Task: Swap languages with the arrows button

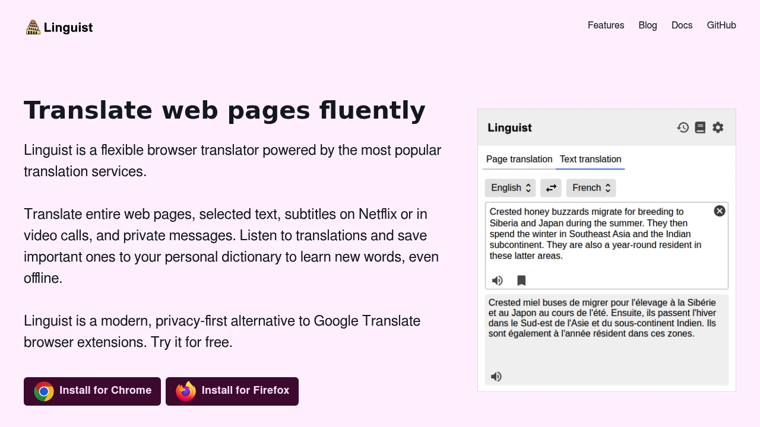Action: pos(551,188)
